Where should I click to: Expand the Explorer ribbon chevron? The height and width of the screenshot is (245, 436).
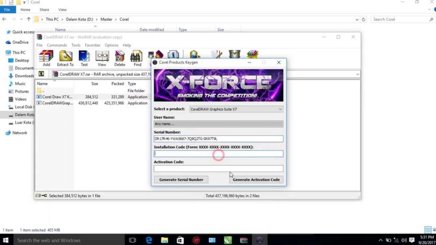click(429, 10)
